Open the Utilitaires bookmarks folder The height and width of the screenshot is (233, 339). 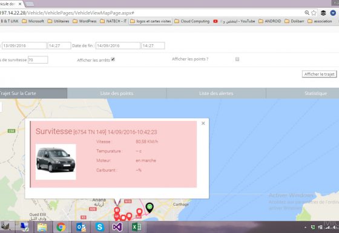pos(58,21)
